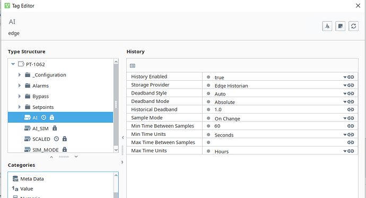Click binding link icon for Max Time Between Samples
The width and height of the screenshot is (366, 198).
tap(351, 142)
